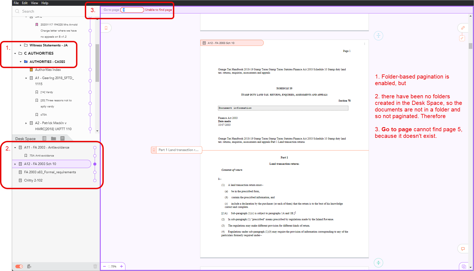Select FA 2003 s83_Formal_requirements in Desk Space
Screen dimensions: 474x271
(50, 172)
